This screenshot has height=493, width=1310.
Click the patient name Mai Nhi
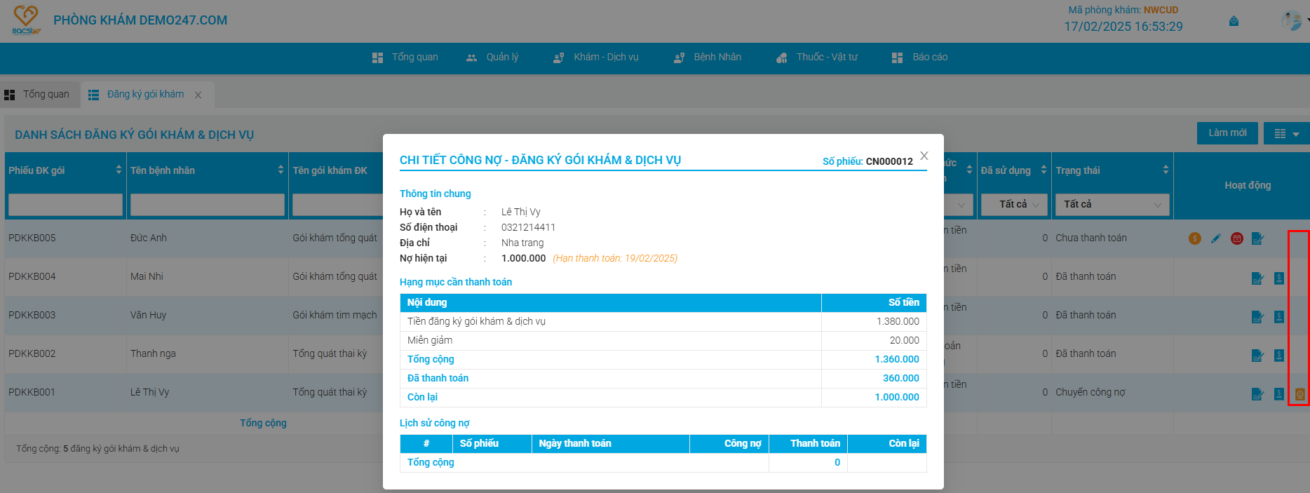(x=147, y=277)
